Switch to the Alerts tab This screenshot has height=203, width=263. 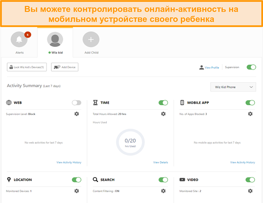19,42
